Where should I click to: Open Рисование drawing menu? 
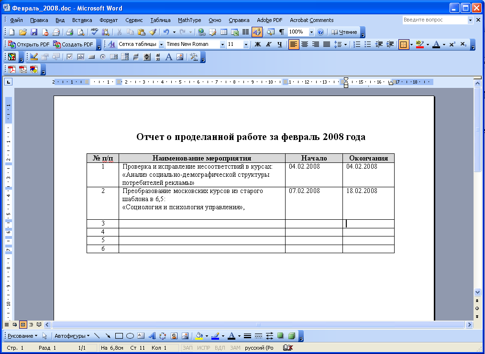(x=22, y=336)
